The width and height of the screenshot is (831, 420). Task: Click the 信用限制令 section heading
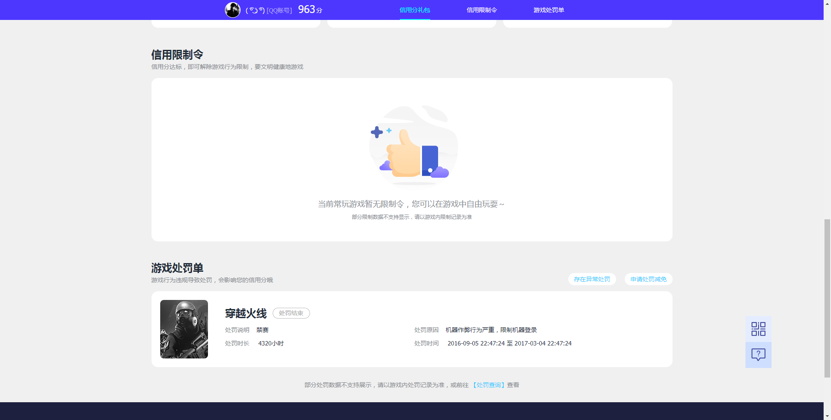pos(177,55)
